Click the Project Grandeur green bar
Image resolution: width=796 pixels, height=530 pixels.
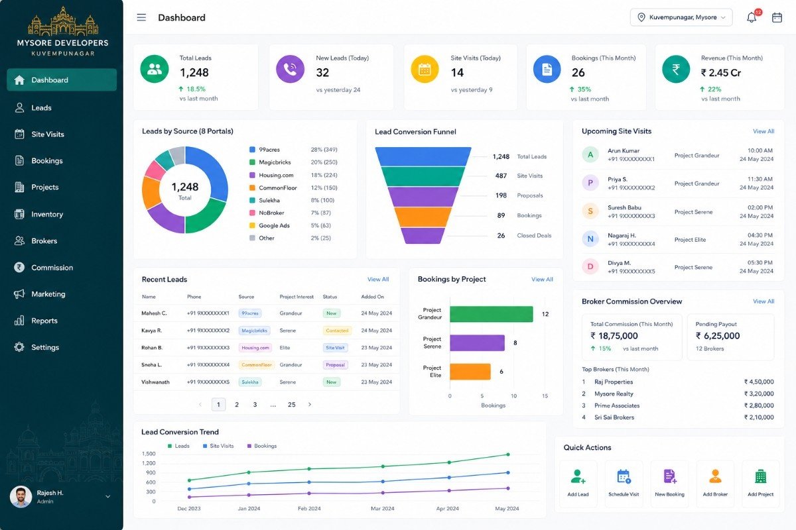[x=492, y=314]
